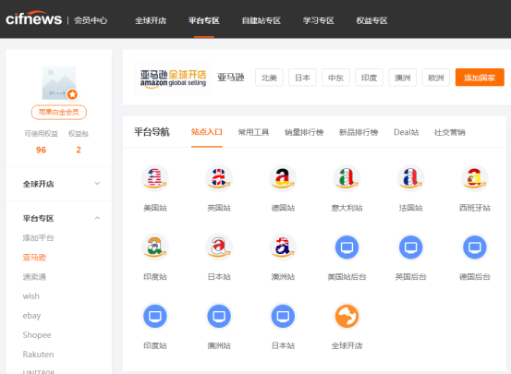Open the Amazon 英国站 site icon
The image size is (511, 374).
tap(219, 178)
